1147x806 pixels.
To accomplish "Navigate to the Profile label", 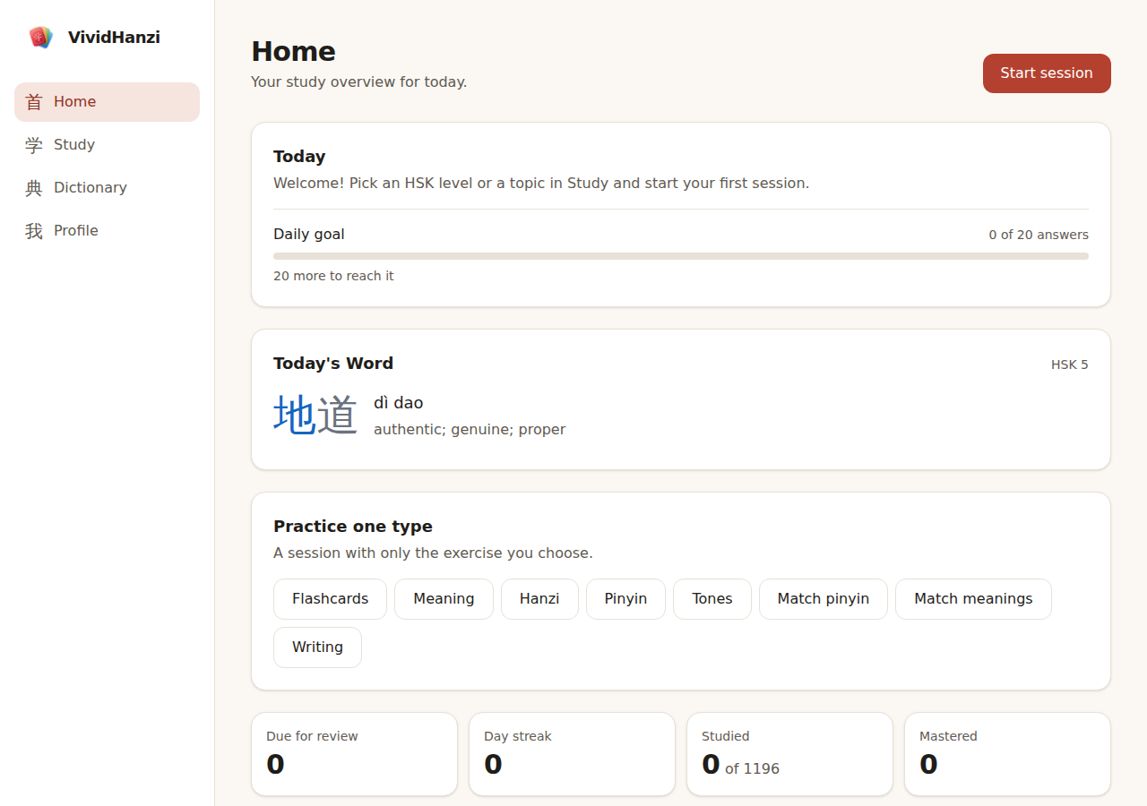I will coord(76,231).
